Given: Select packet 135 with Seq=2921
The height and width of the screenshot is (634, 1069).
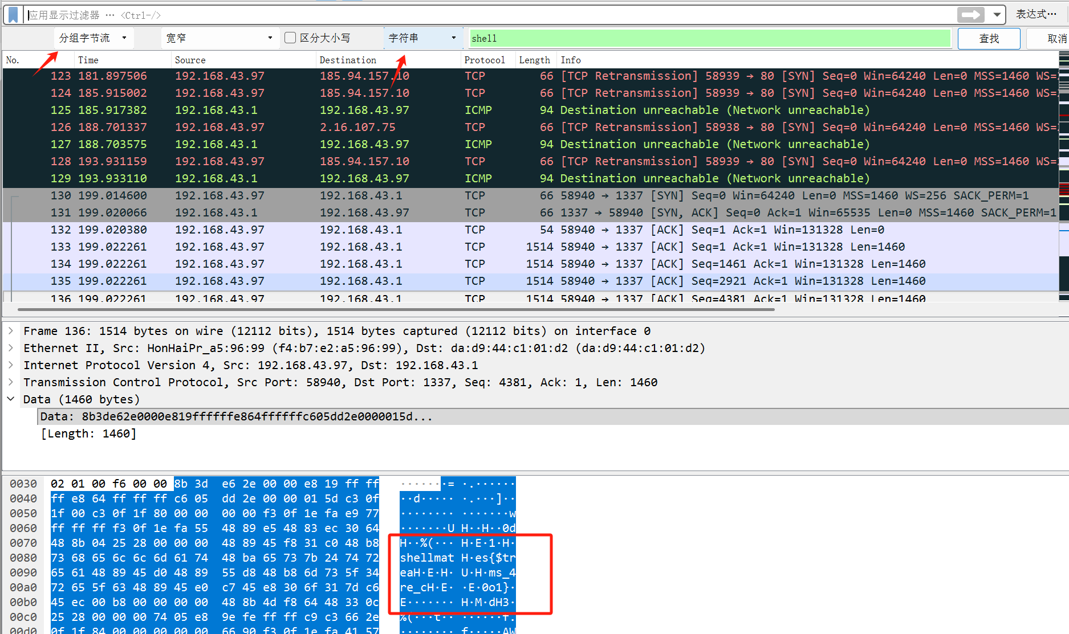Looking at the screenshot, I should [530, 281].
